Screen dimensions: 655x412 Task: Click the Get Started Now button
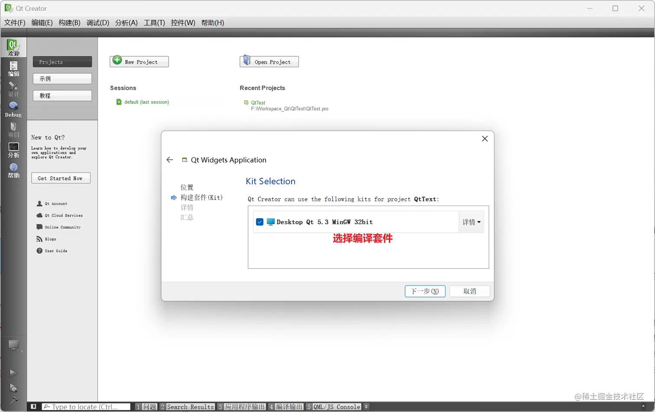click(x=61, y=178)
